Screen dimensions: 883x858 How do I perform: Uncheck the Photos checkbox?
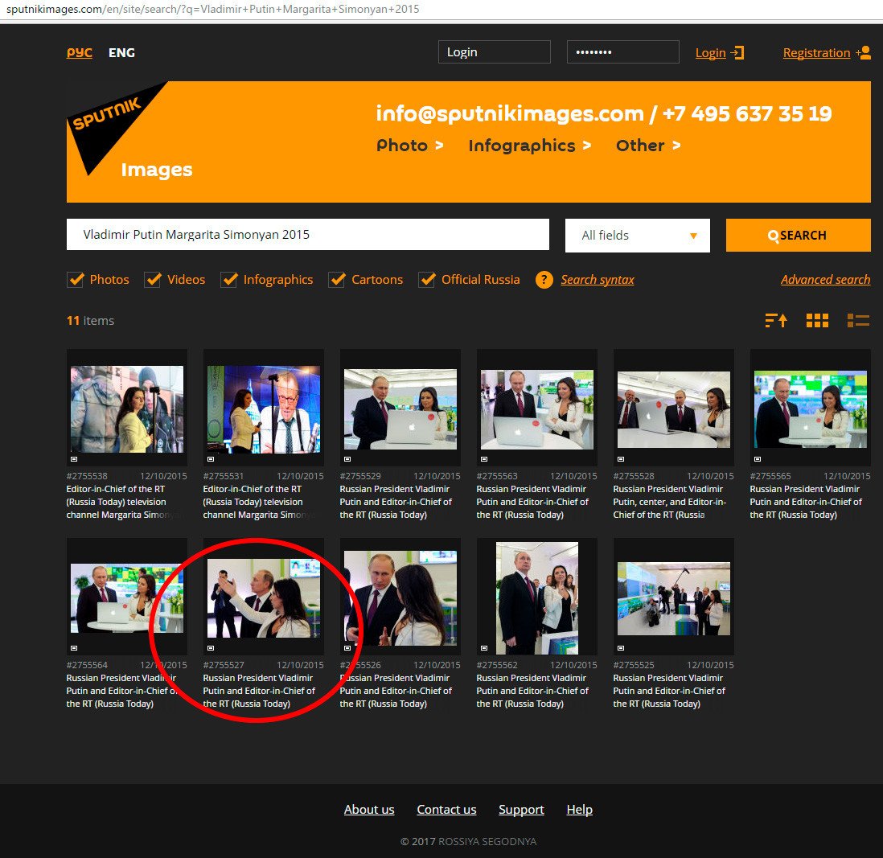pyautogui.click(x=76, y=280)
